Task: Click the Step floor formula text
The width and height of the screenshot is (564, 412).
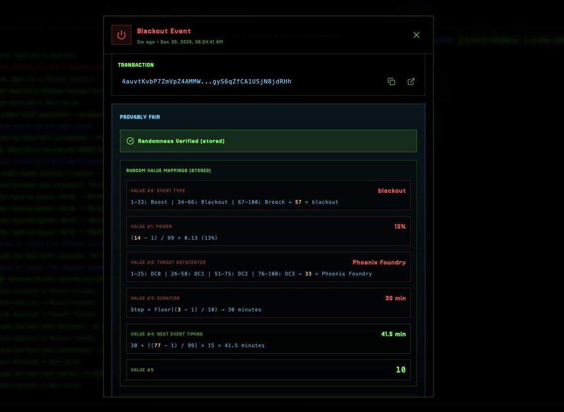Action: [196, 310]
